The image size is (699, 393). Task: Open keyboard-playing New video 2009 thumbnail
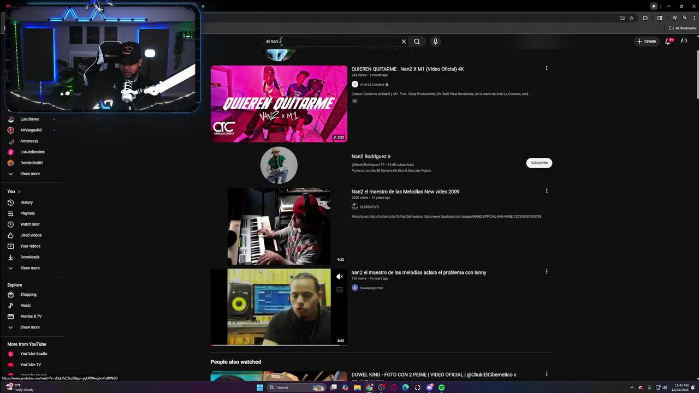pyautogui.click(x=279, y=227)
